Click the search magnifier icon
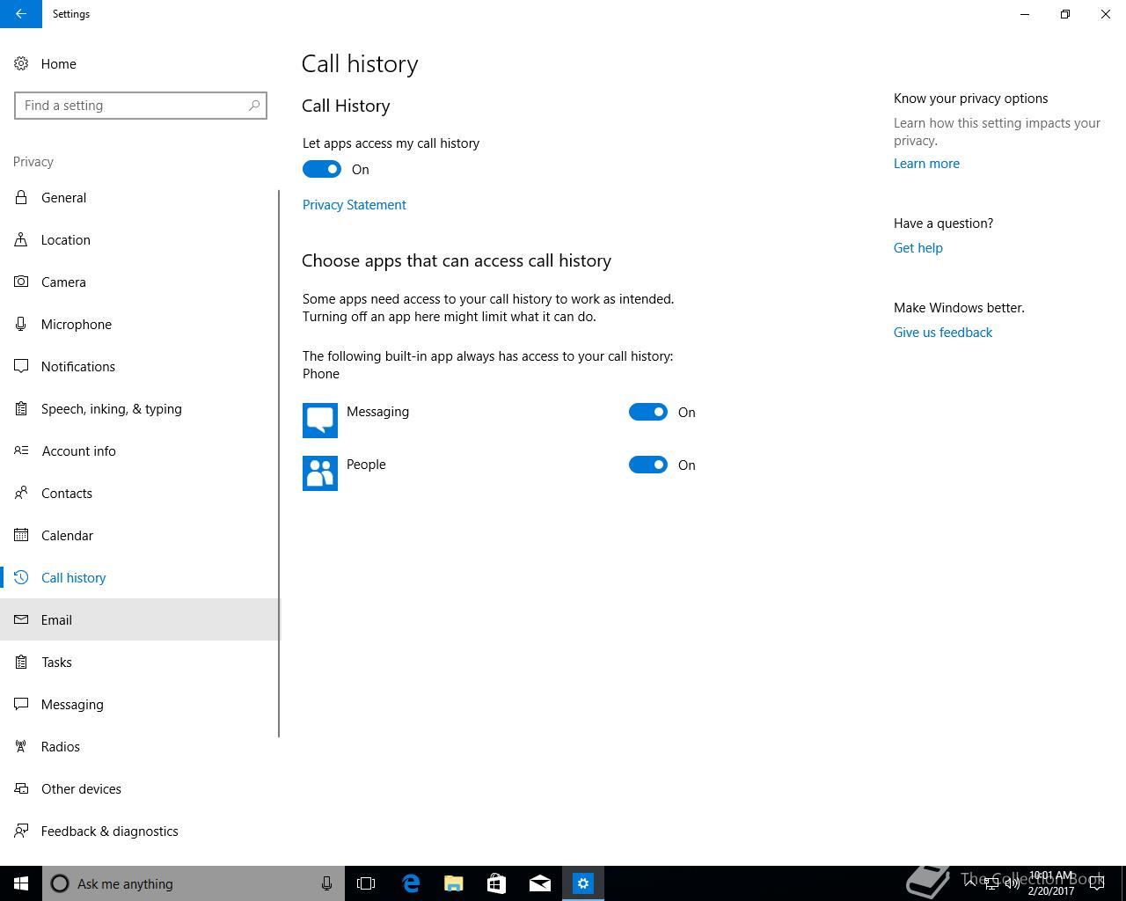The width and height of the screenshot is (1126, 901). click(254, 106)
